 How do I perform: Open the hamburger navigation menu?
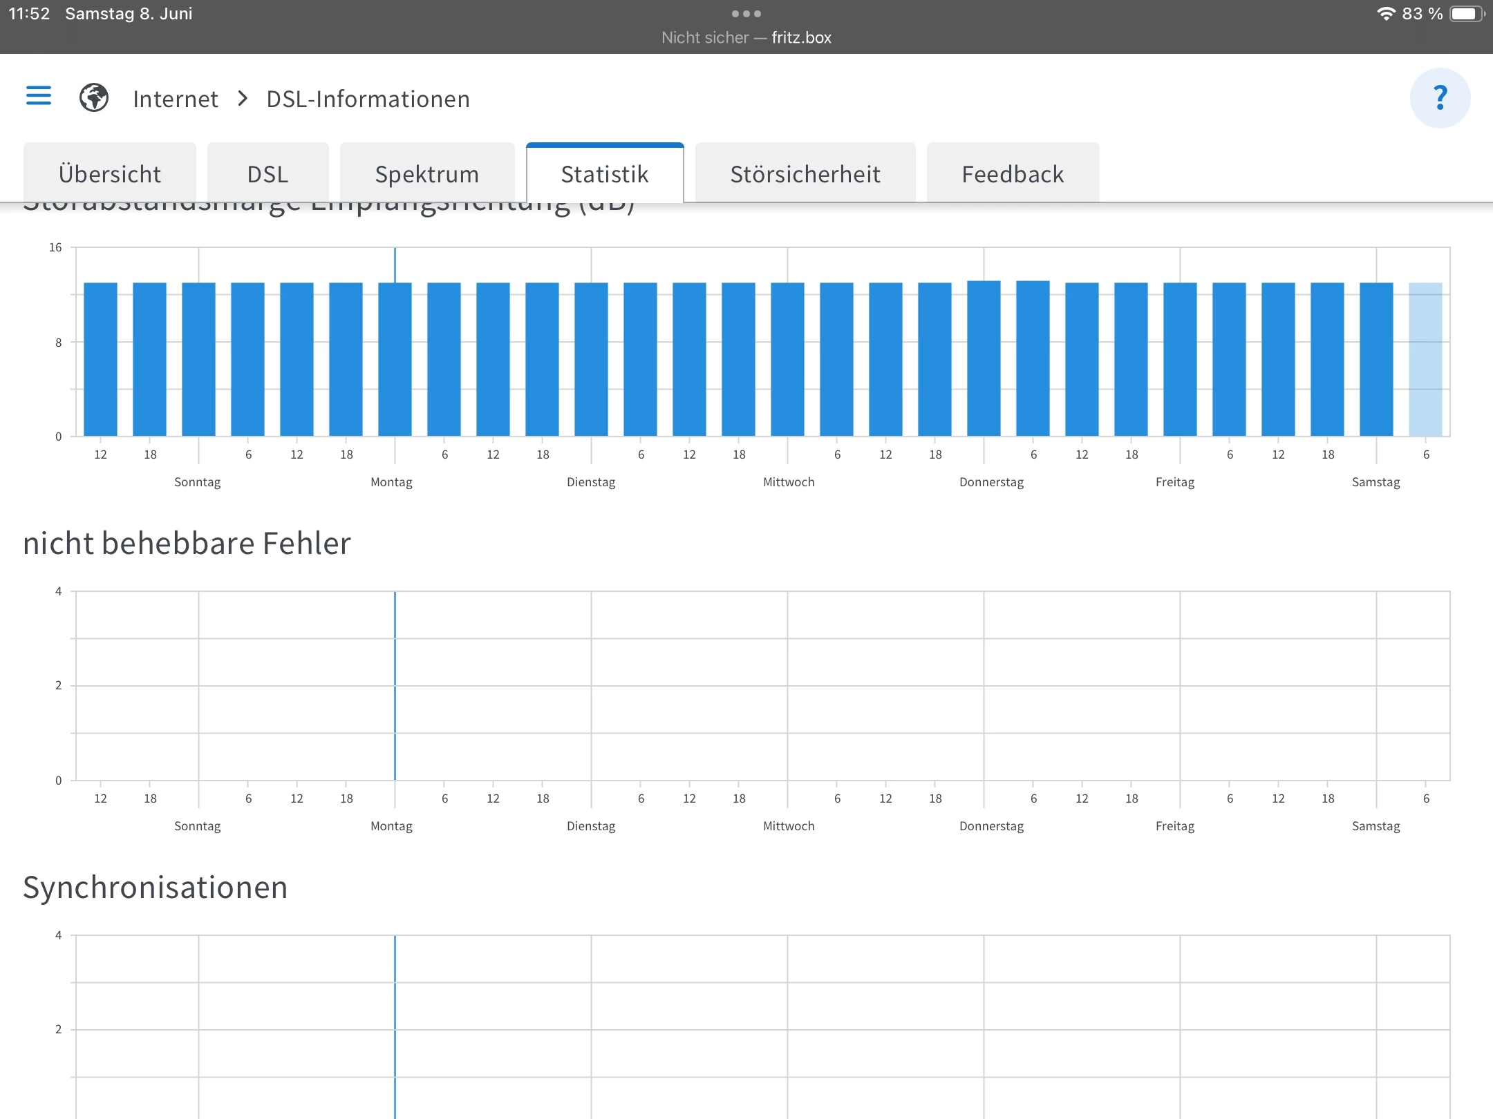tap(39, 96)
